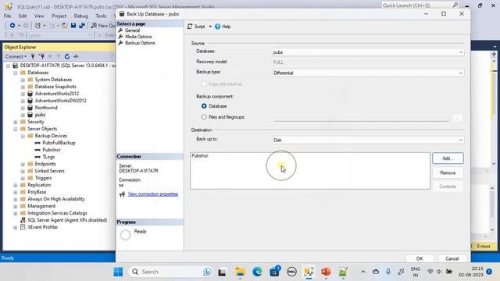Viewport: 500px width, 281px height.
Task: Select XEvent Profiler node
Action: [43, 227]
